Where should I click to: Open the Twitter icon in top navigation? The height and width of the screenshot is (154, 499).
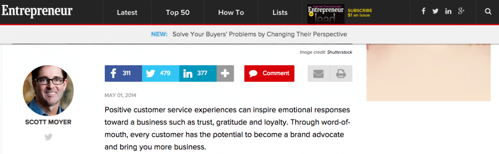(435, 12)
